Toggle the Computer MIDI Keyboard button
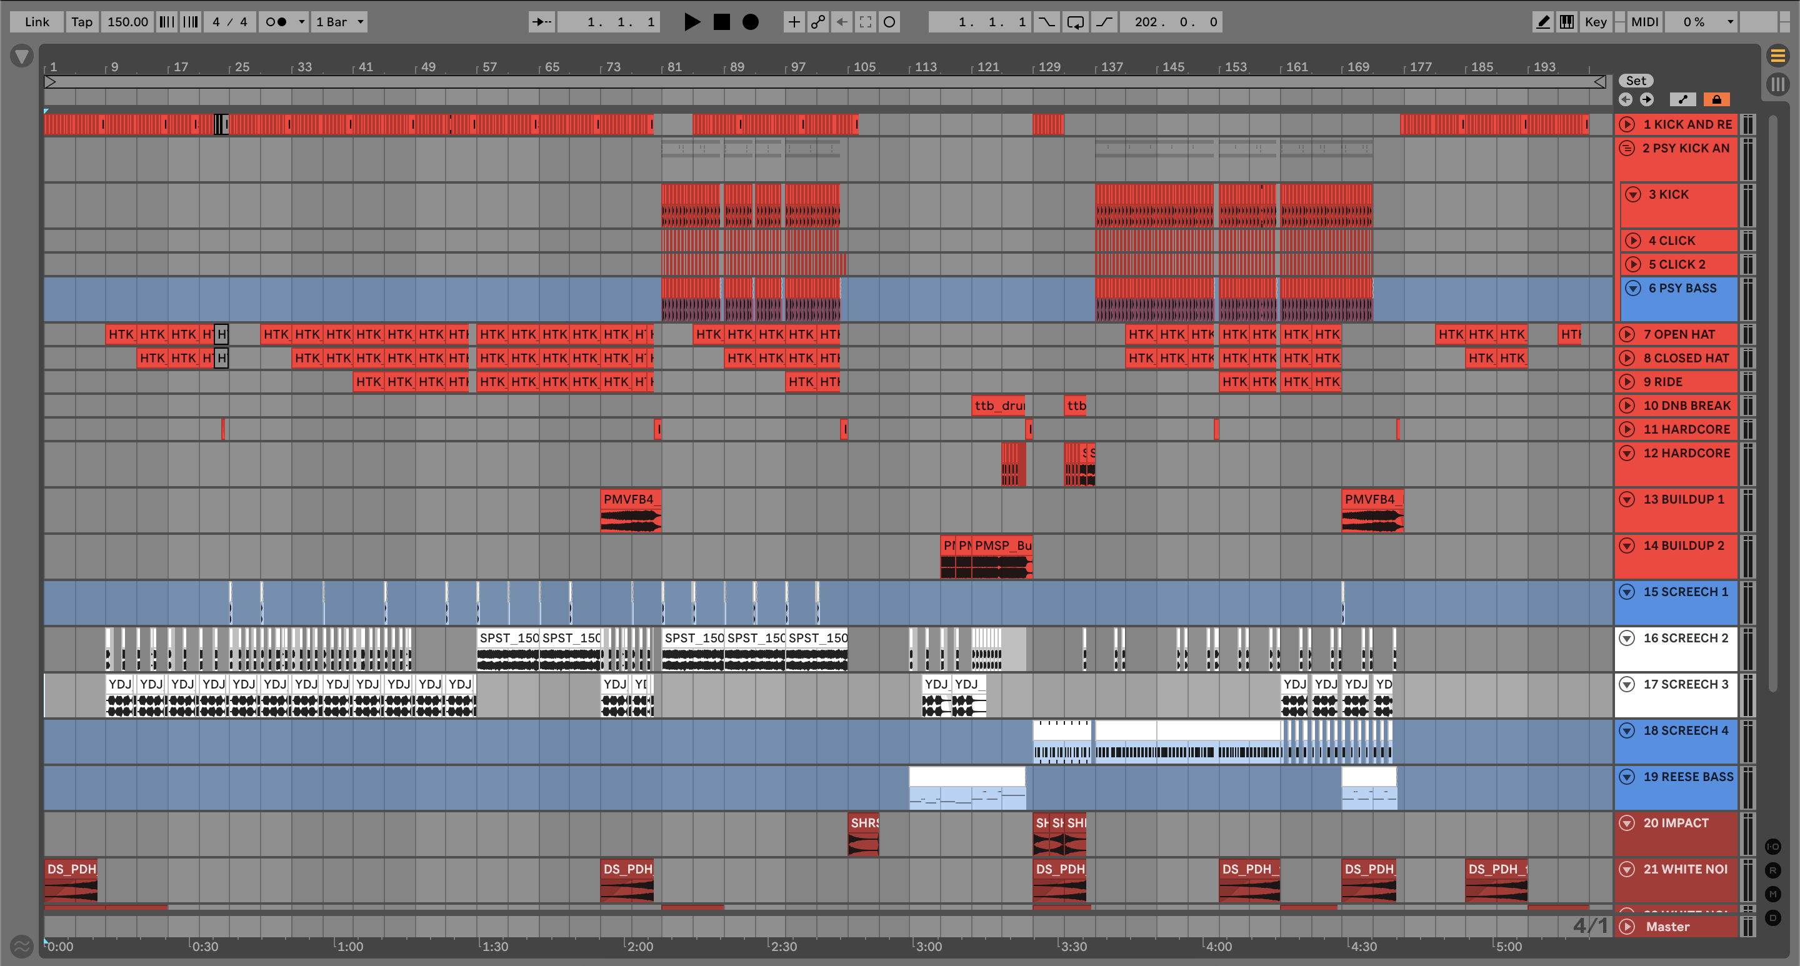 [1567, 22]
